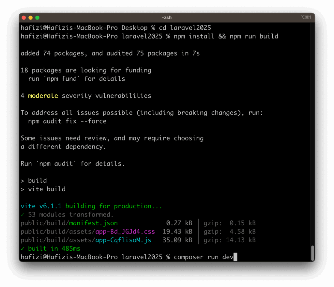Click '18 packages are looking for funding' line
Viewport: 334px width, 287px height.
86,71
